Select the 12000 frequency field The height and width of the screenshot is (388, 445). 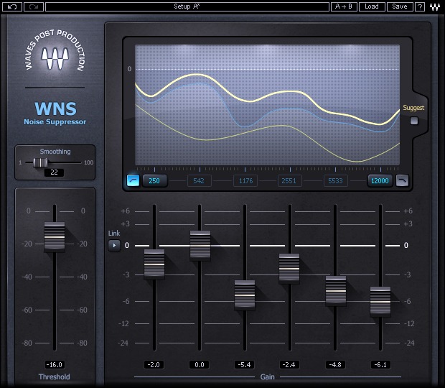380,180
